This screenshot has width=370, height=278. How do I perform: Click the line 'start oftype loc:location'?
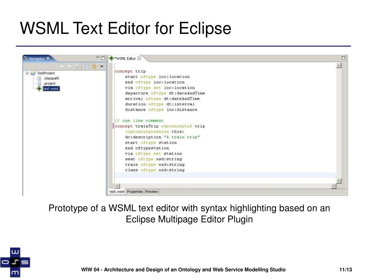[157, 77]
